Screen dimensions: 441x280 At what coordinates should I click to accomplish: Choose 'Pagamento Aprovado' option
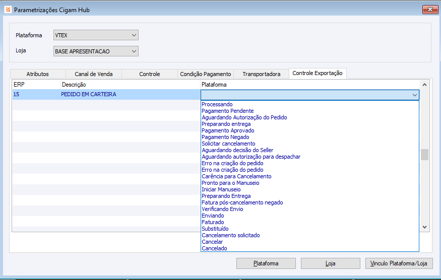[228, 130]
